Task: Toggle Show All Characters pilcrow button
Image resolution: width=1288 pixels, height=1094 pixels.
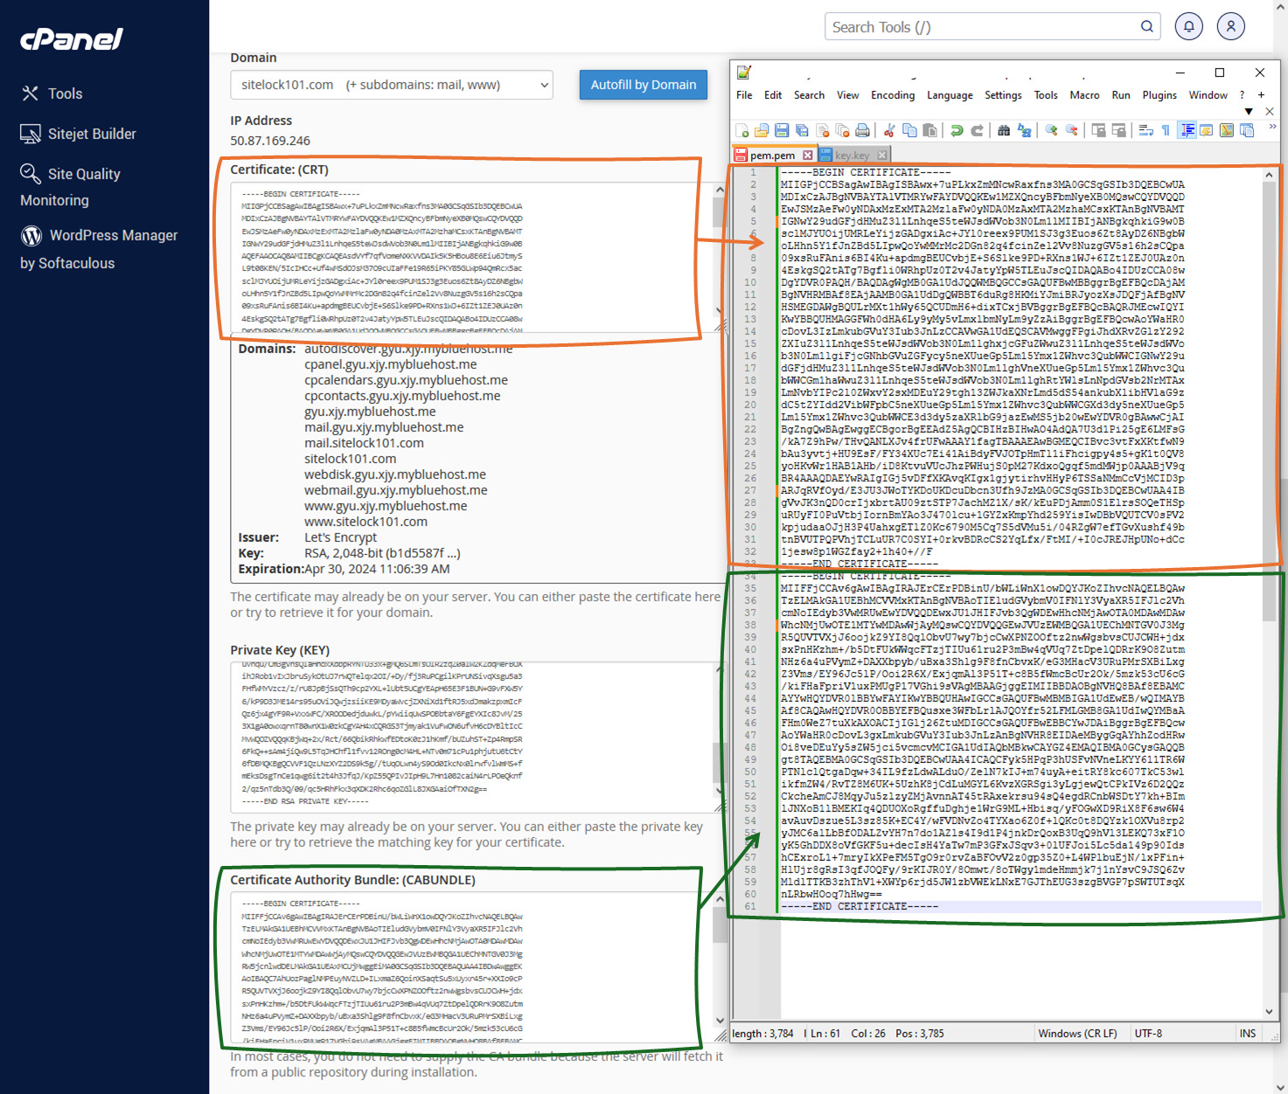Action: [x=1166, y=130]
